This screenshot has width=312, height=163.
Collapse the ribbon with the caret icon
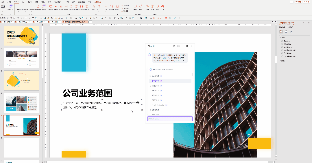point(310,14)
